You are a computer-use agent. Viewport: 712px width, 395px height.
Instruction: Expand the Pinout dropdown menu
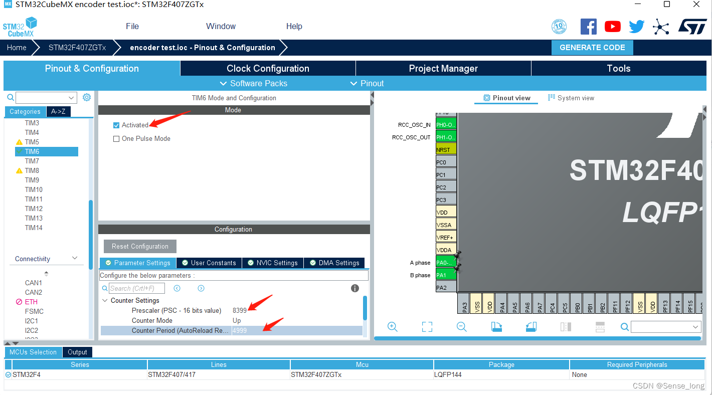coord(367,83)
